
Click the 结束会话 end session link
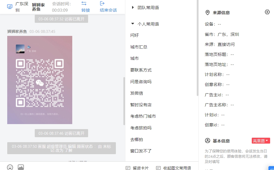click(x=108, y=10)
